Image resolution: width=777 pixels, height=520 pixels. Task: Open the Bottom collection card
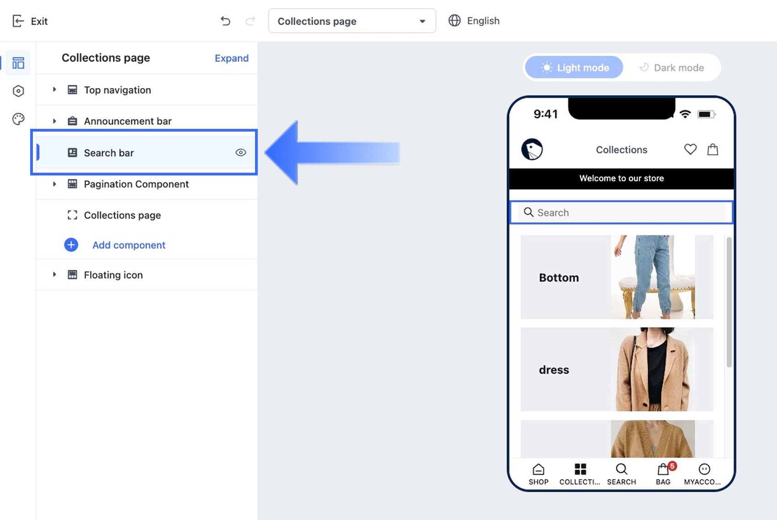(617, 277)
